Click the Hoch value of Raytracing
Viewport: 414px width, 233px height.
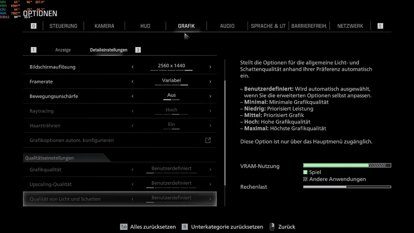(x=171, y=110)
